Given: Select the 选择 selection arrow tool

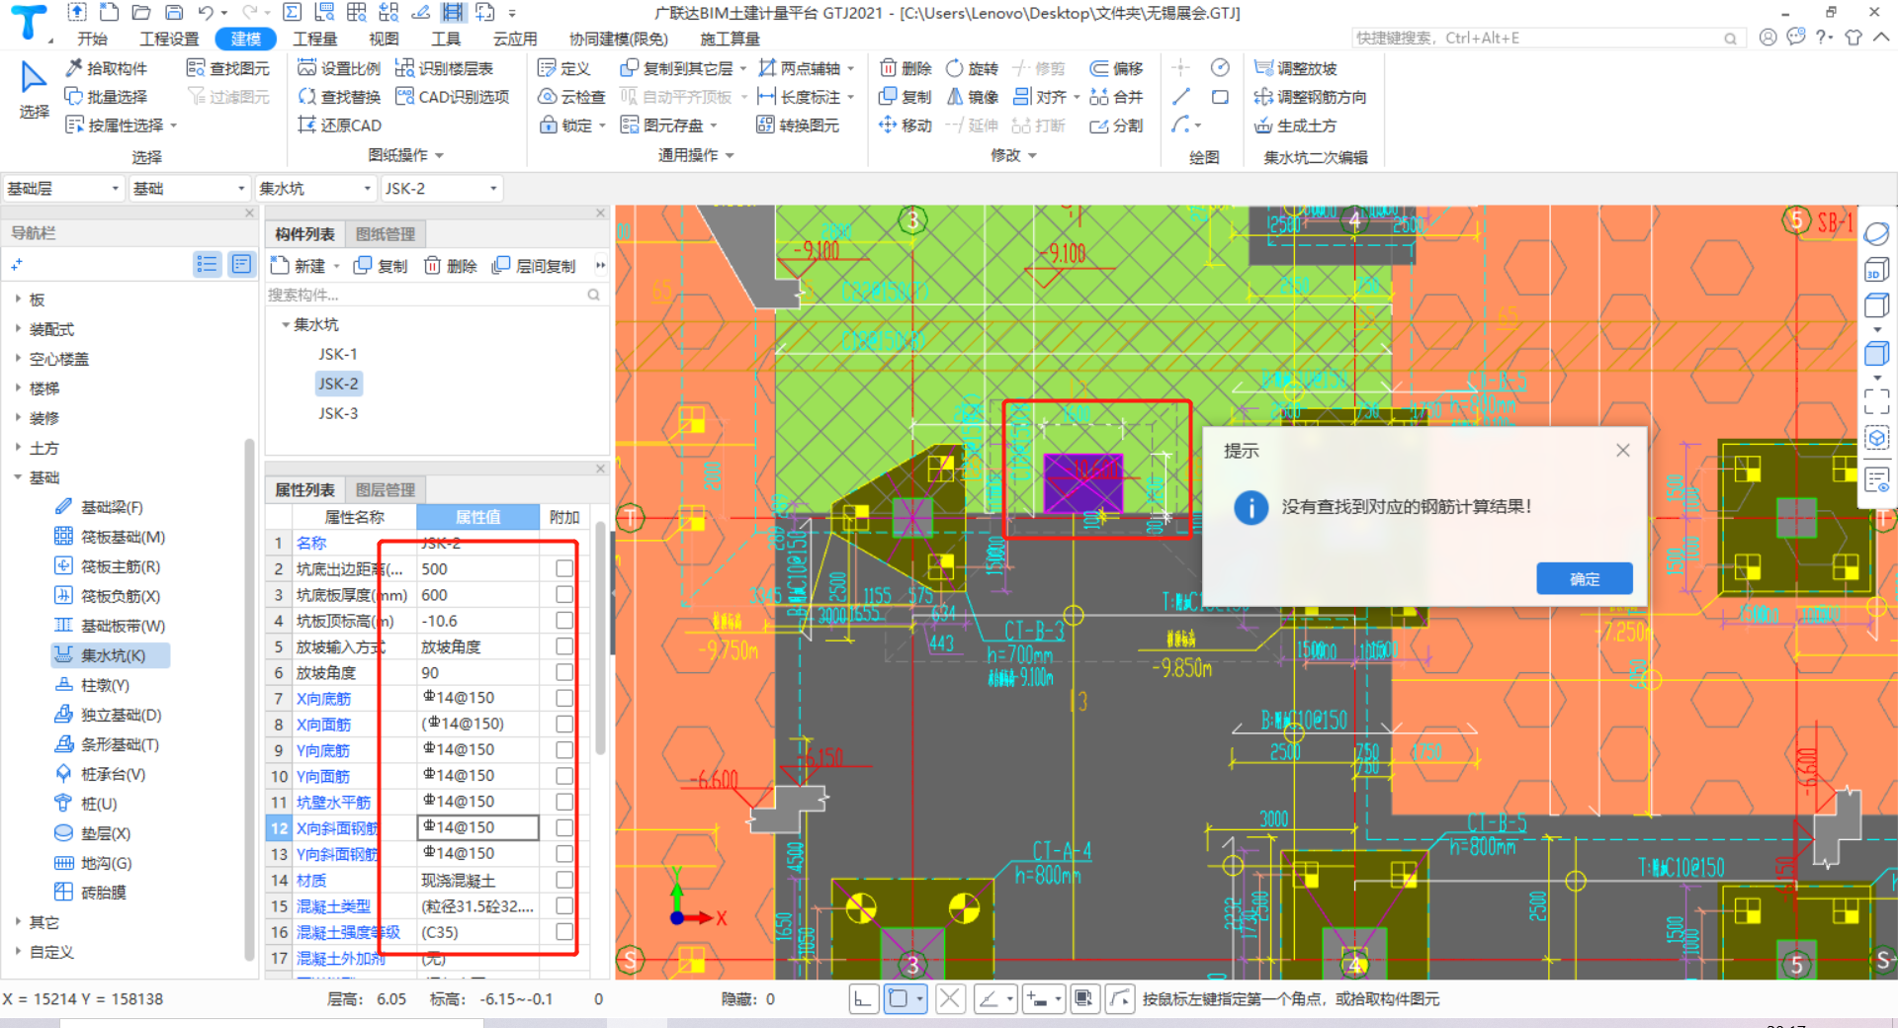Looking at the screenshot, I should 34,89.
